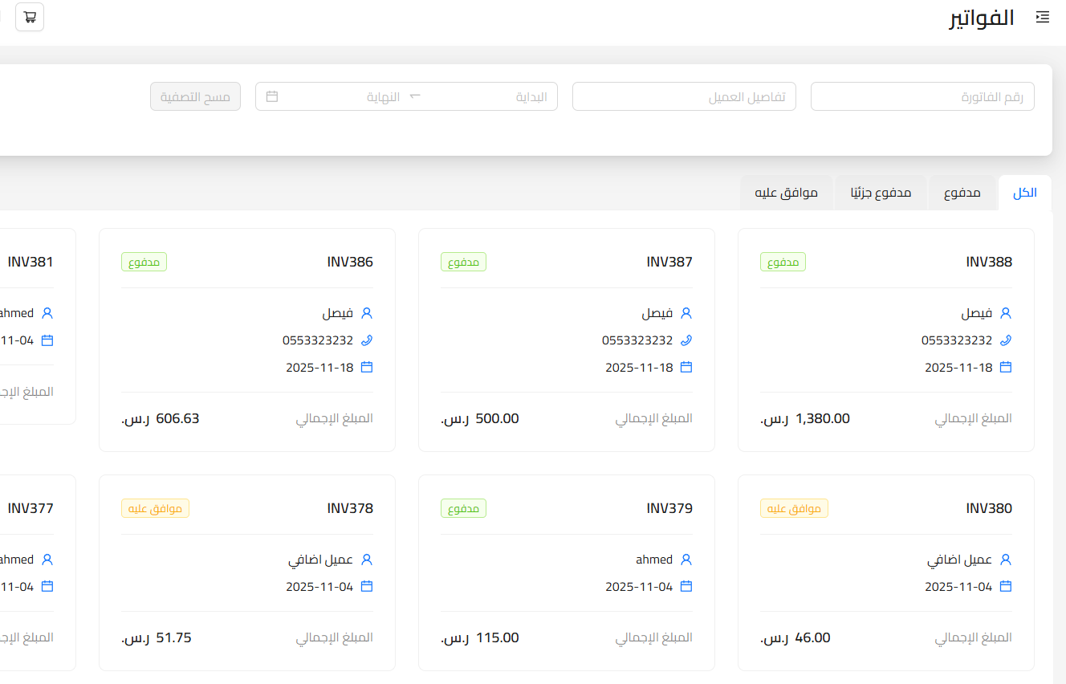Click the calendar icon on invoice INV380
The width and height of the screenshot is (1066, 684).
point(1007,586)
